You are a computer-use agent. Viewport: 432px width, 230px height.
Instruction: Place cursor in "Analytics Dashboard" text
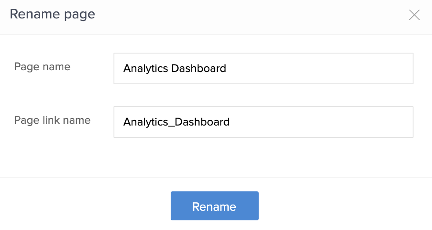pos(175,68)
